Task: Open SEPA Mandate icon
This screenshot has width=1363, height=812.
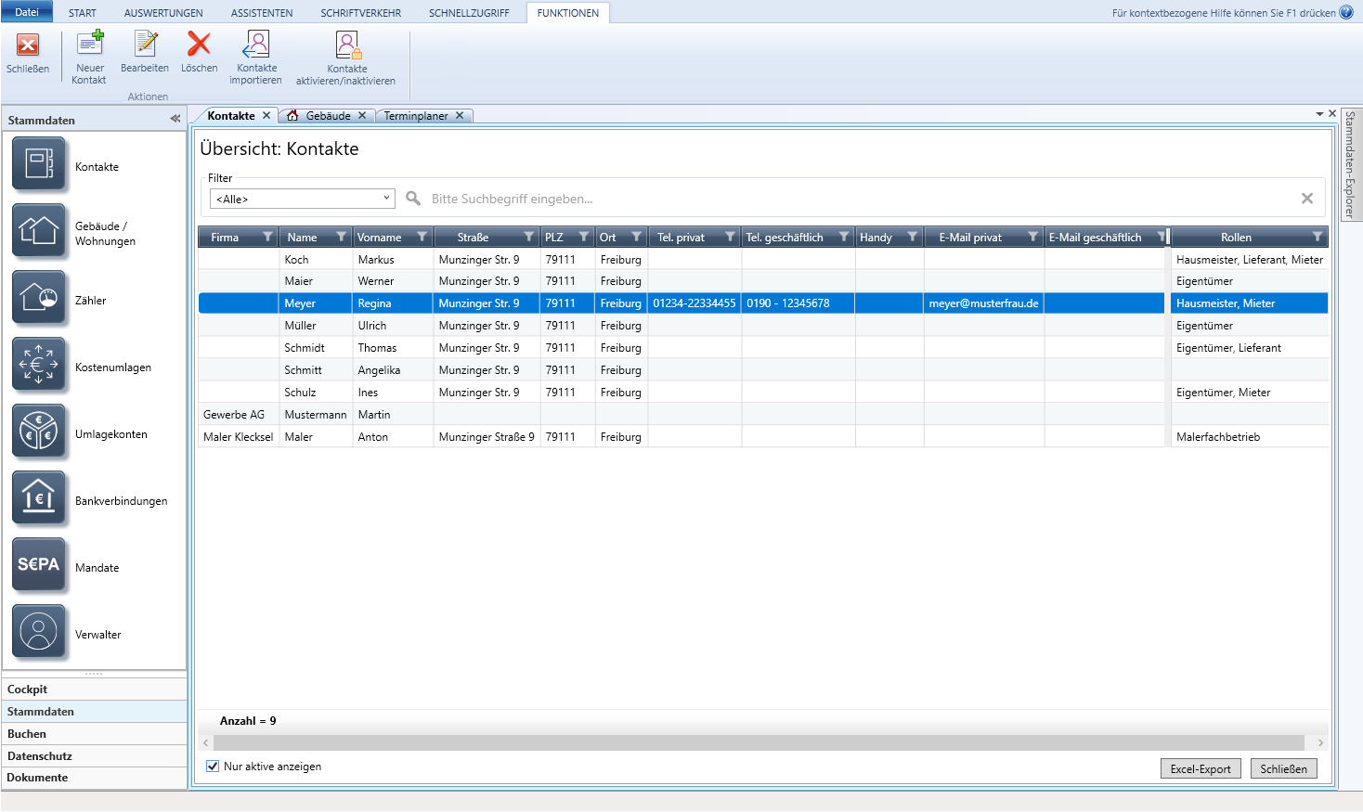Action: [39, 565]
